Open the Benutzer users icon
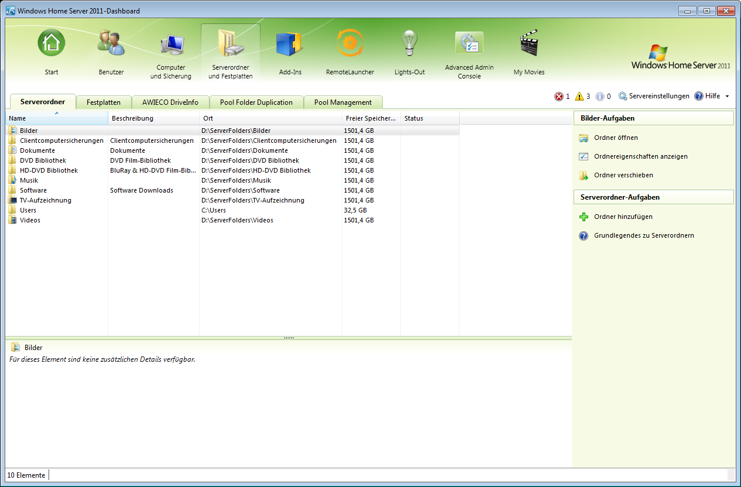 pyautogui.click(x=111, y=43)
